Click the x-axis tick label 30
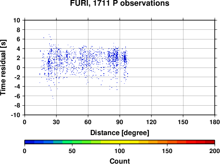The height and width of the screenshot is (164, 220). (56, 122)
